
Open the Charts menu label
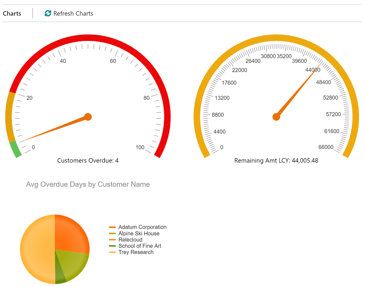point(12,13)
